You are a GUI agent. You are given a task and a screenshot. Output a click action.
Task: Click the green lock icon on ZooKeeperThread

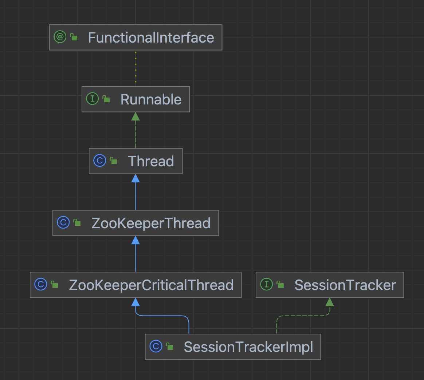pyautogui.click(x=77, y=223)
